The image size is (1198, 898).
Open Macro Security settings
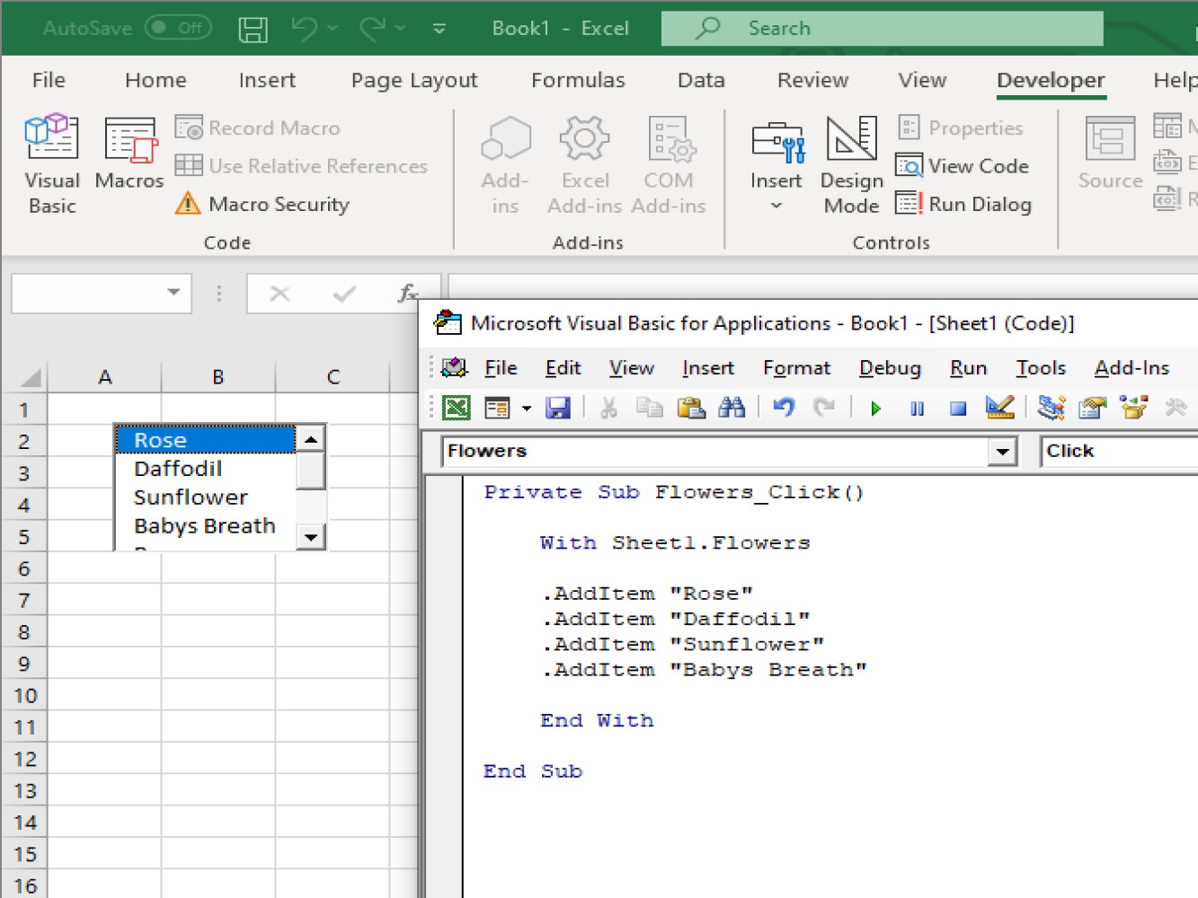[x=262, y=204]
